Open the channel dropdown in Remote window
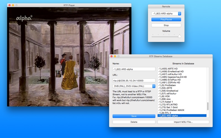Screen dimensions: 221x138 (x=166, y=14)
